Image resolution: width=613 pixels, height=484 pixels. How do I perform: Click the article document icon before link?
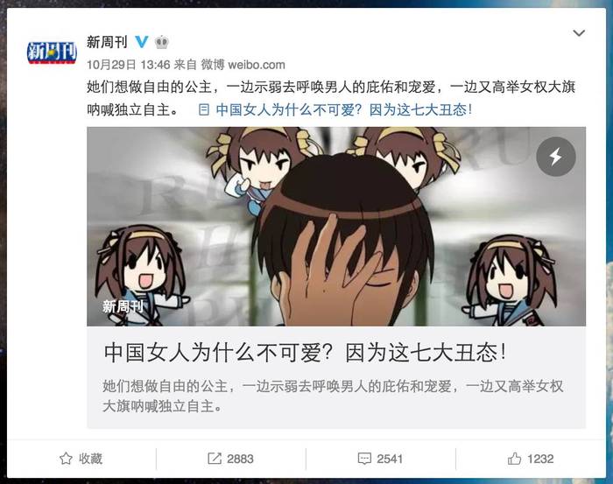(204, 109)
